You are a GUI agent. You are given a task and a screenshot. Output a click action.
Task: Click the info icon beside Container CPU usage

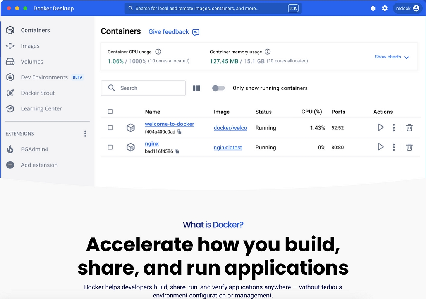(x=158, y=52)
